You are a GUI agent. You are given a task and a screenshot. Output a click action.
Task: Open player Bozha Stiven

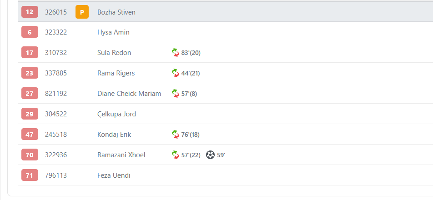(x=116, y=12)
